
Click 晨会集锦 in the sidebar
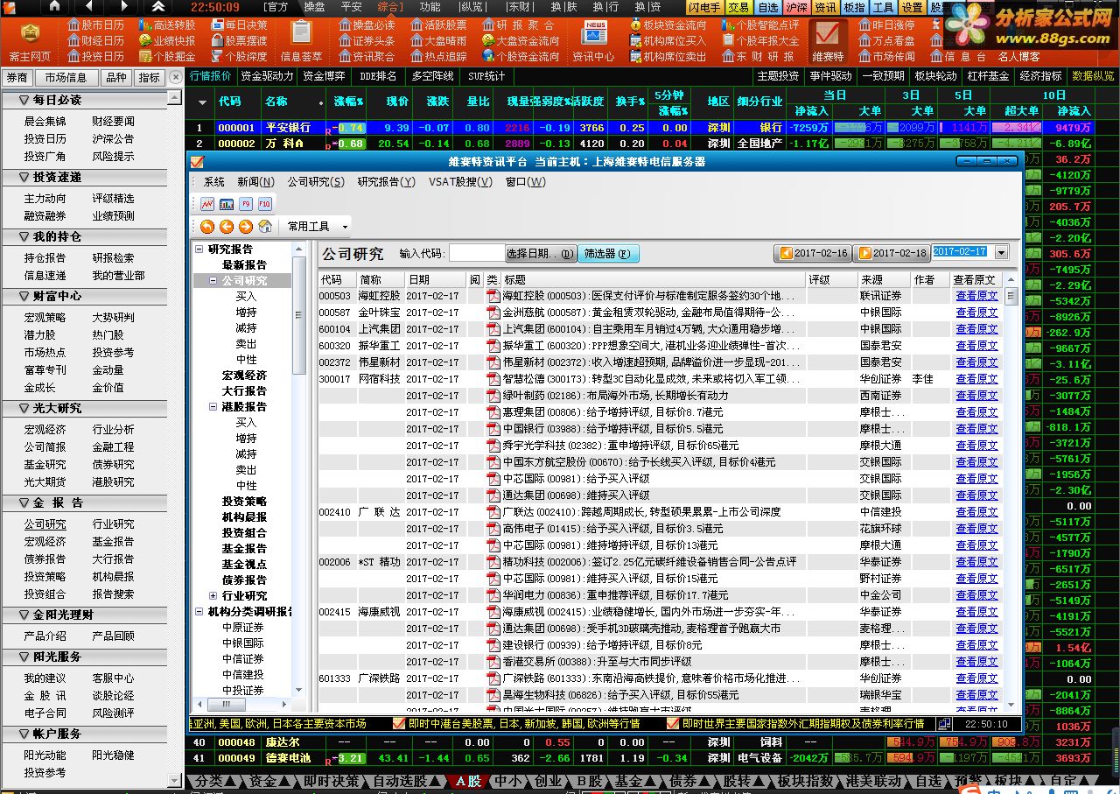(45, 122)
